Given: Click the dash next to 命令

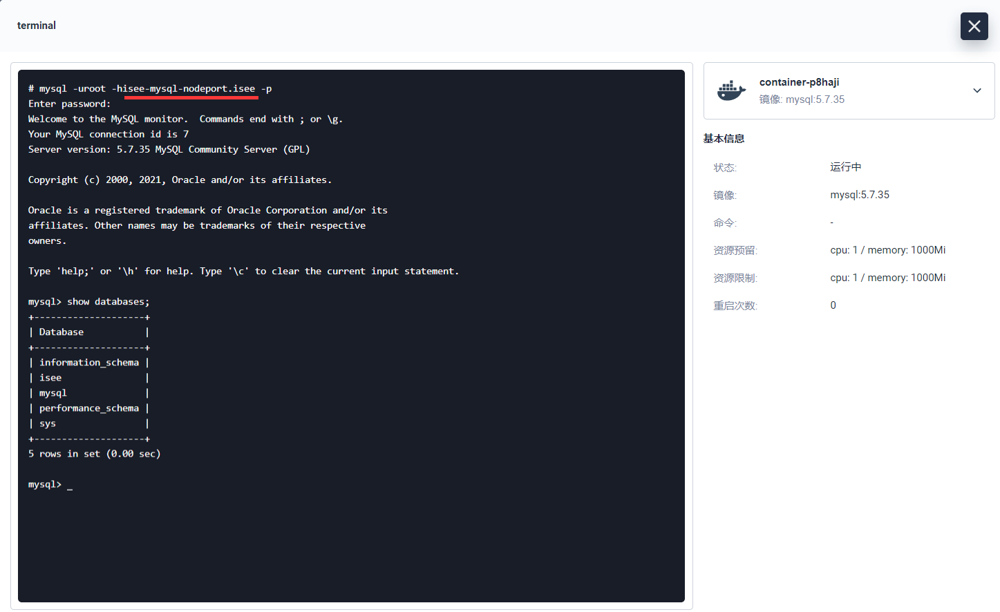Looking at the screenshot, I should (x=831, y=222).
